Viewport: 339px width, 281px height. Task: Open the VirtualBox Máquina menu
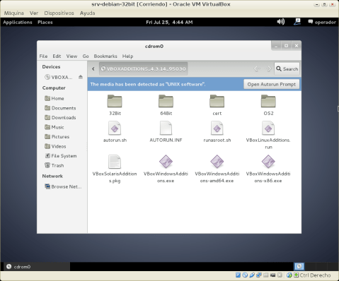click(x=14, y=13)
